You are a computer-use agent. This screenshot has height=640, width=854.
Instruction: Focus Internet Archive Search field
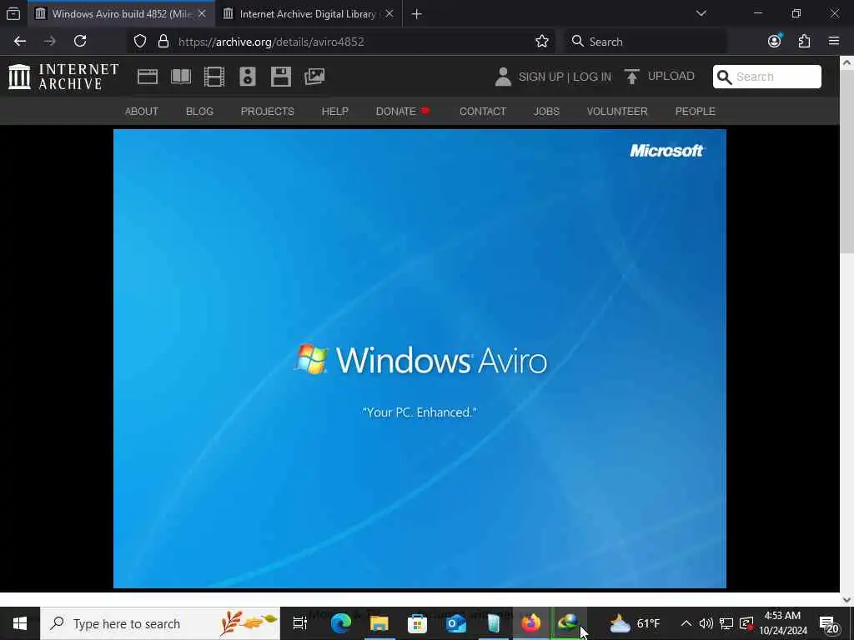[x=767, y=77]
